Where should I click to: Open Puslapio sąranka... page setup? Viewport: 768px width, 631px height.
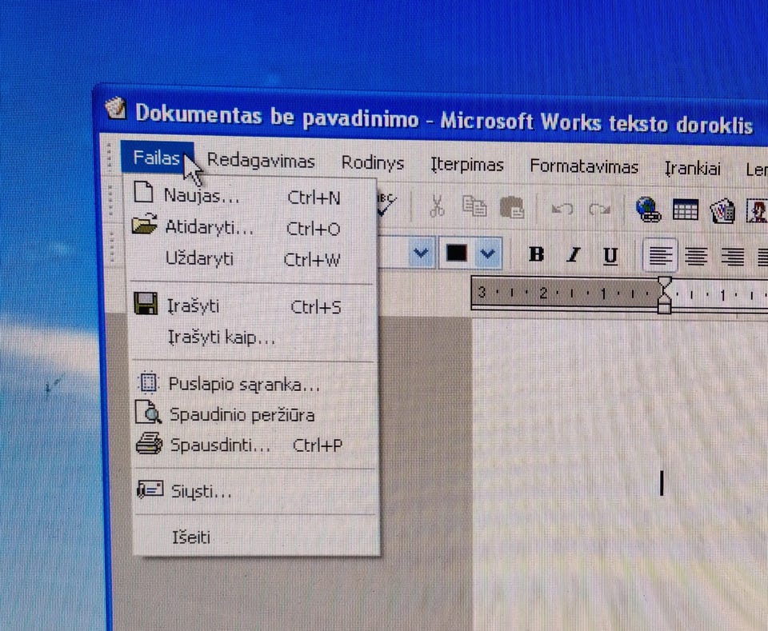click(254, 385)
